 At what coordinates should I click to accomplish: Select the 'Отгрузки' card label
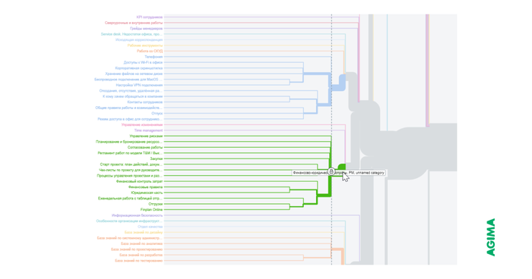point(156,204)
